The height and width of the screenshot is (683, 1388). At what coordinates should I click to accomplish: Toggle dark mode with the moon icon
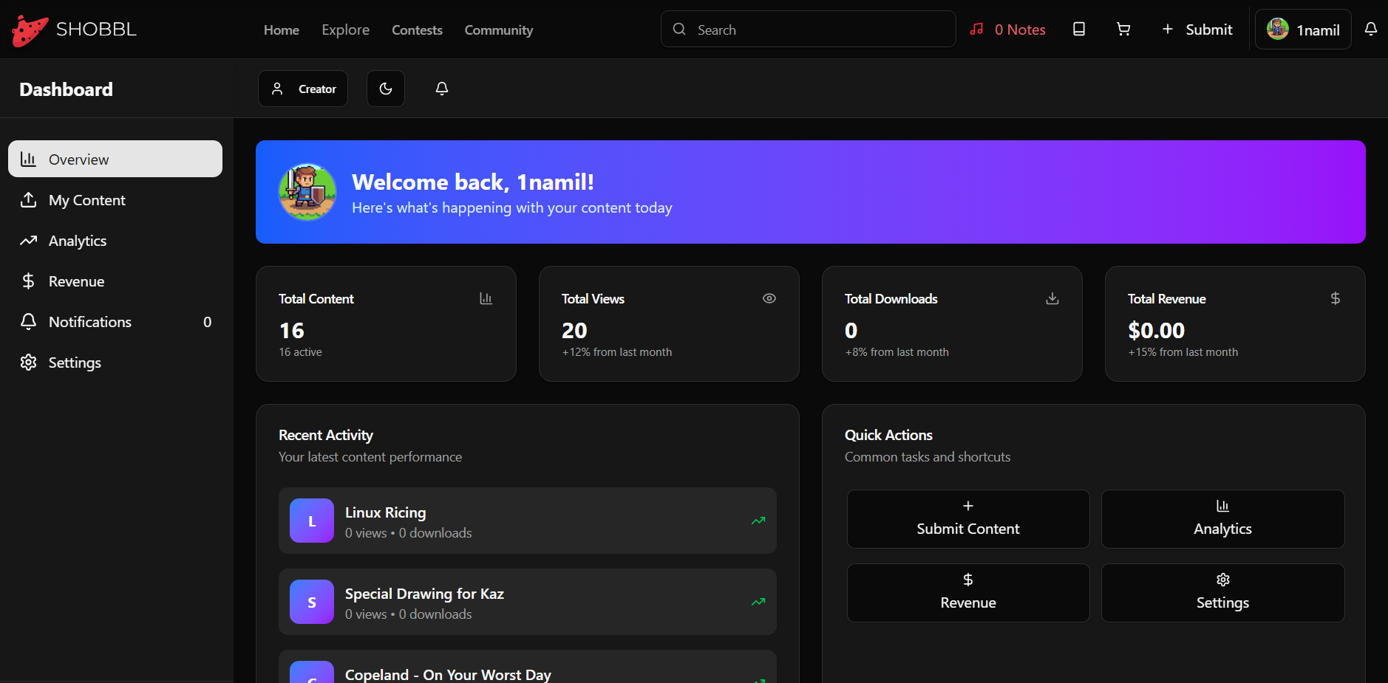click(x=386, y=88)
